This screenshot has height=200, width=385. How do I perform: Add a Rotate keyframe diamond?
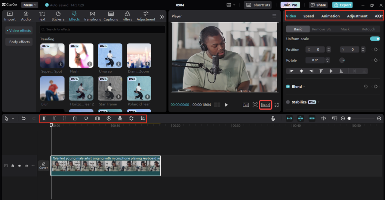click(x=376, y=60)
